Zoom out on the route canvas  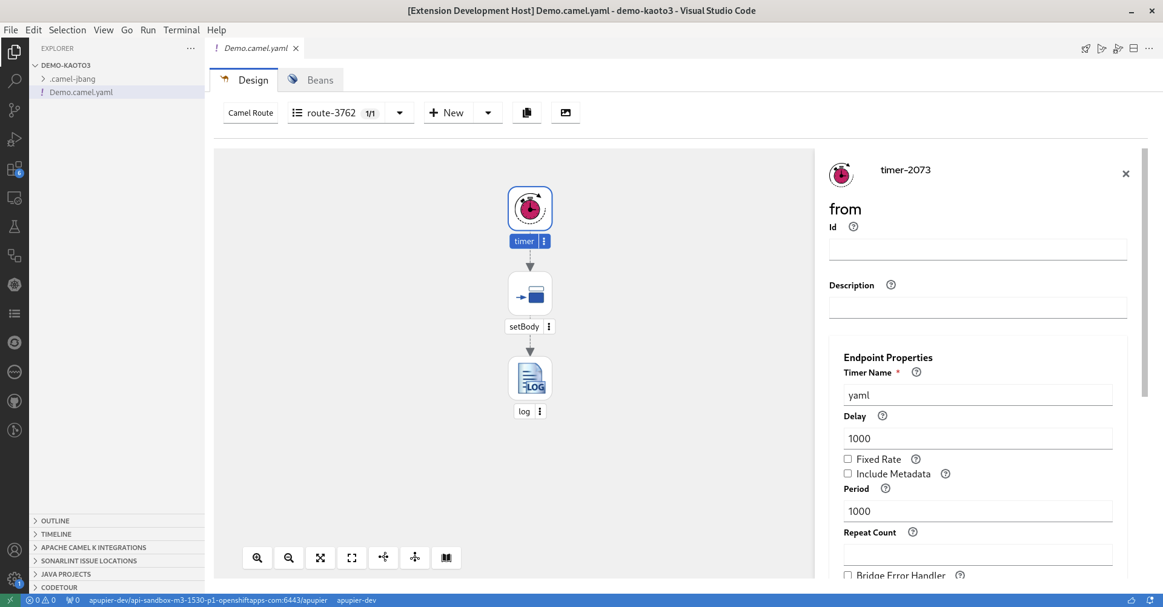(289, 558)
